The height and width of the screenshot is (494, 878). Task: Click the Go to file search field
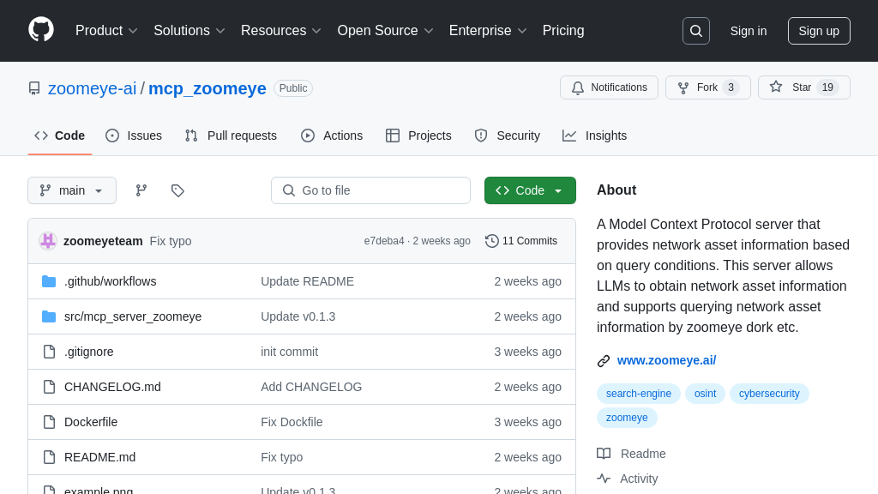pos(370,190)
